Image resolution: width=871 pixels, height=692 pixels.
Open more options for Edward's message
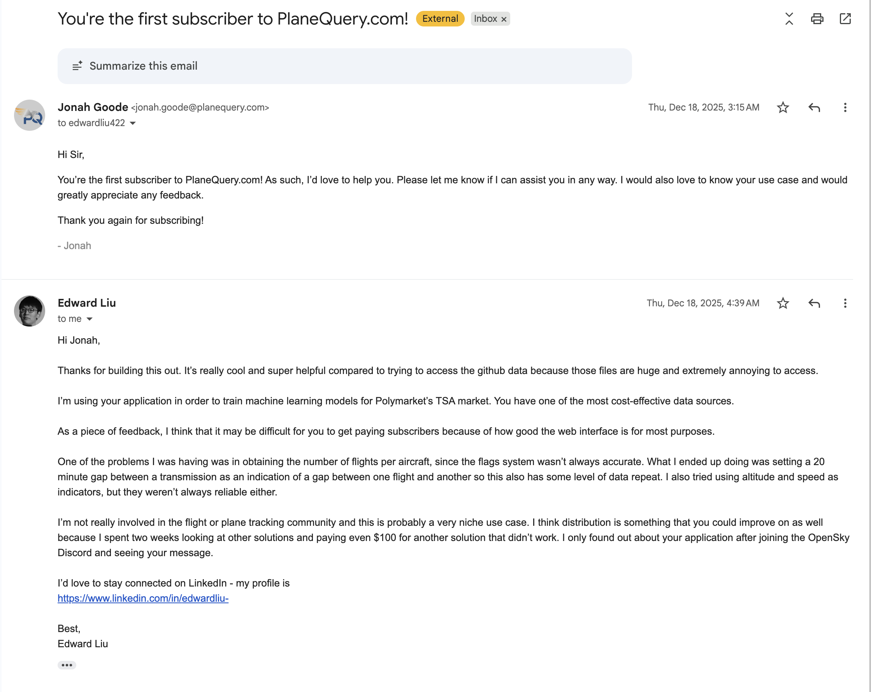click(x=845, y=303)
